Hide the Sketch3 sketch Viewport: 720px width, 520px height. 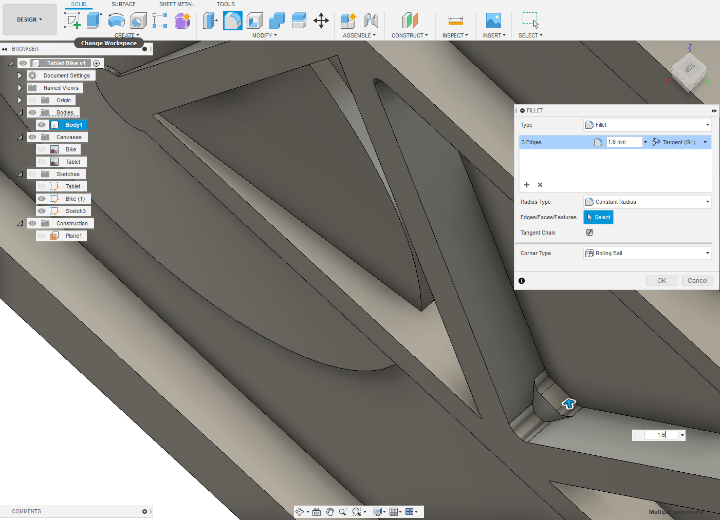[42, 211]
